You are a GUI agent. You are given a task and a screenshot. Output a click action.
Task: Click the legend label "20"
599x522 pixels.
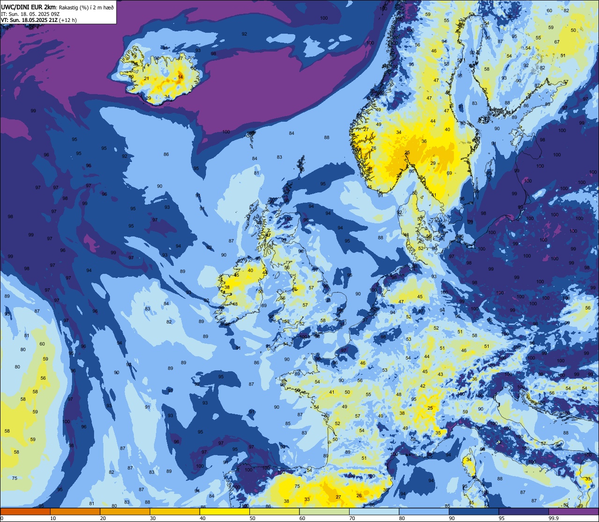point(103,518)
